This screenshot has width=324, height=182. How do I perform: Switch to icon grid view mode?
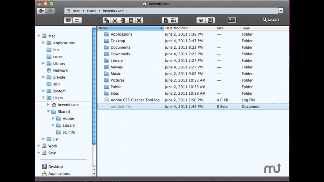pyautogui.click(x=77, y=20)
